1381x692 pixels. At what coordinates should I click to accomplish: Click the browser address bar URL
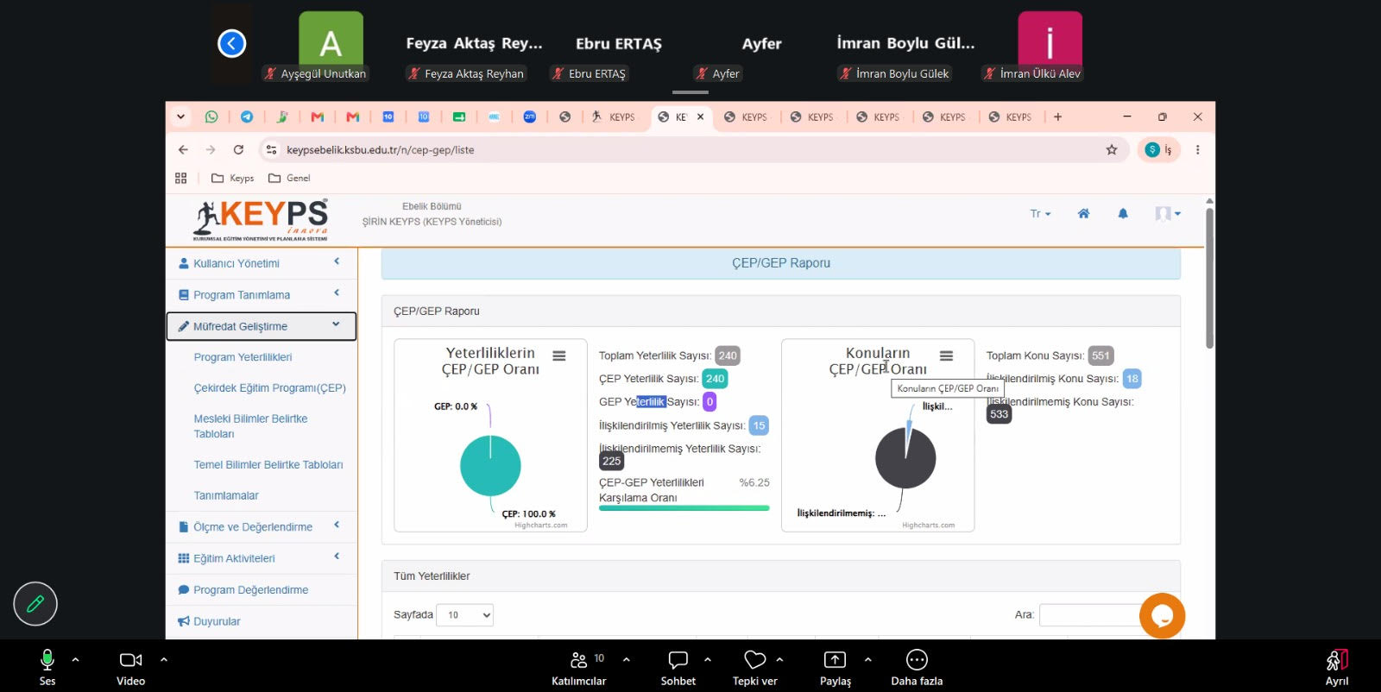pyautogui.click(x=381, y=149)
